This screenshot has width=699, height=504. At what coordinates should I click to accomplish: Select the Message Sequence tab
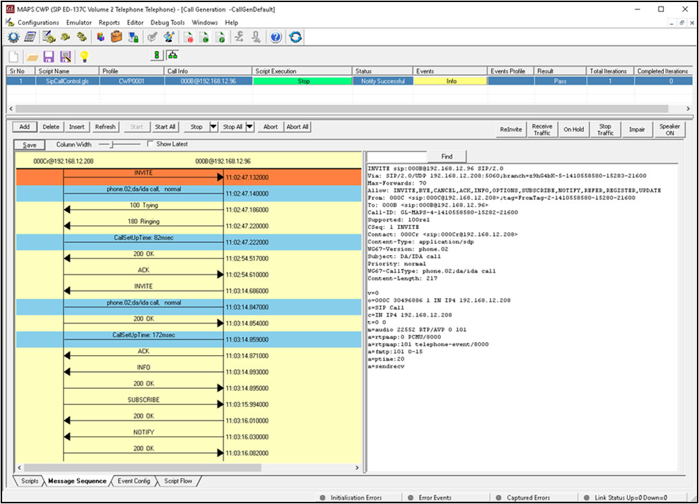77,481
